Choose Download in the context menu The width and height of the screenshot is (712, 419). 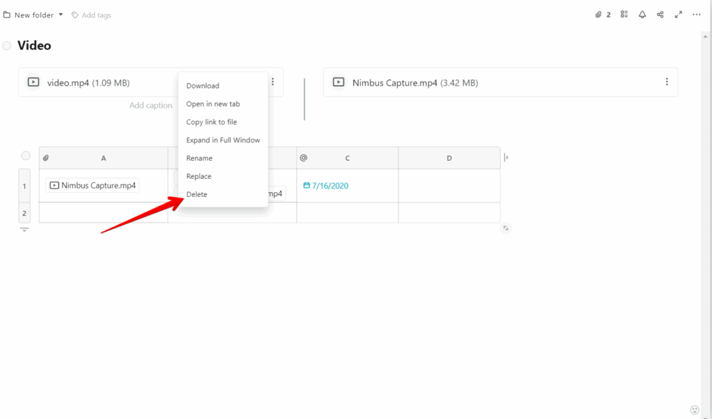pyautogui.click(x=202, y=86)
